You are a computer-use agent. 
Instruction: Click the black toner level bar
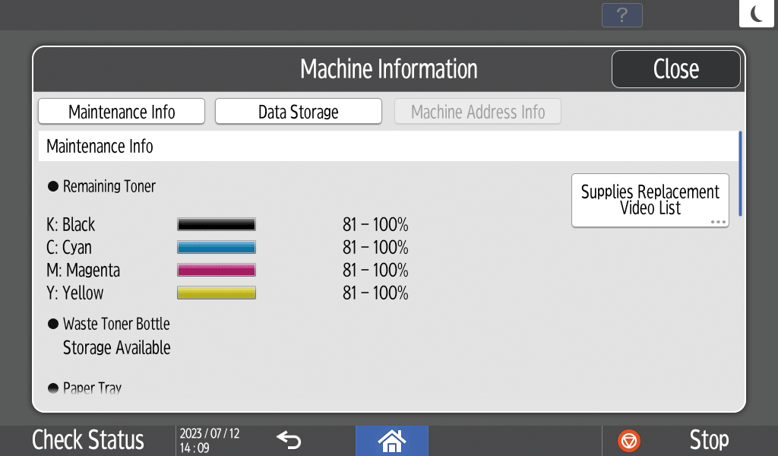click(x=217, y=225)
